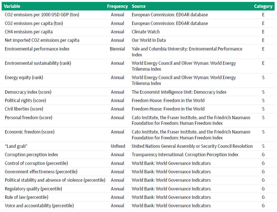
Task: Click the Unfixed frequency cell
Action: tap(118, 146)
